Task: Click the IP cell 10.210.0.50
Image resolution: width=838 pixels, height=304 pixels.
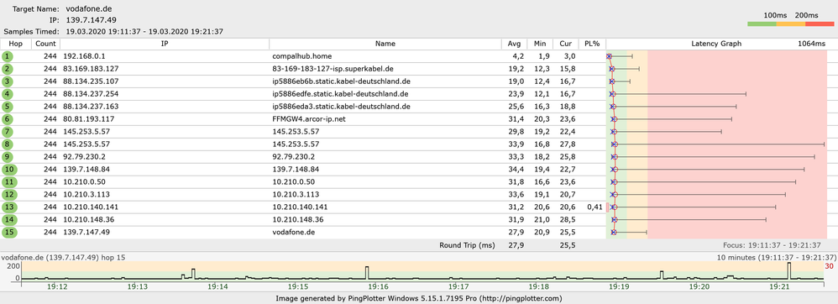Action: pos(82,181)
